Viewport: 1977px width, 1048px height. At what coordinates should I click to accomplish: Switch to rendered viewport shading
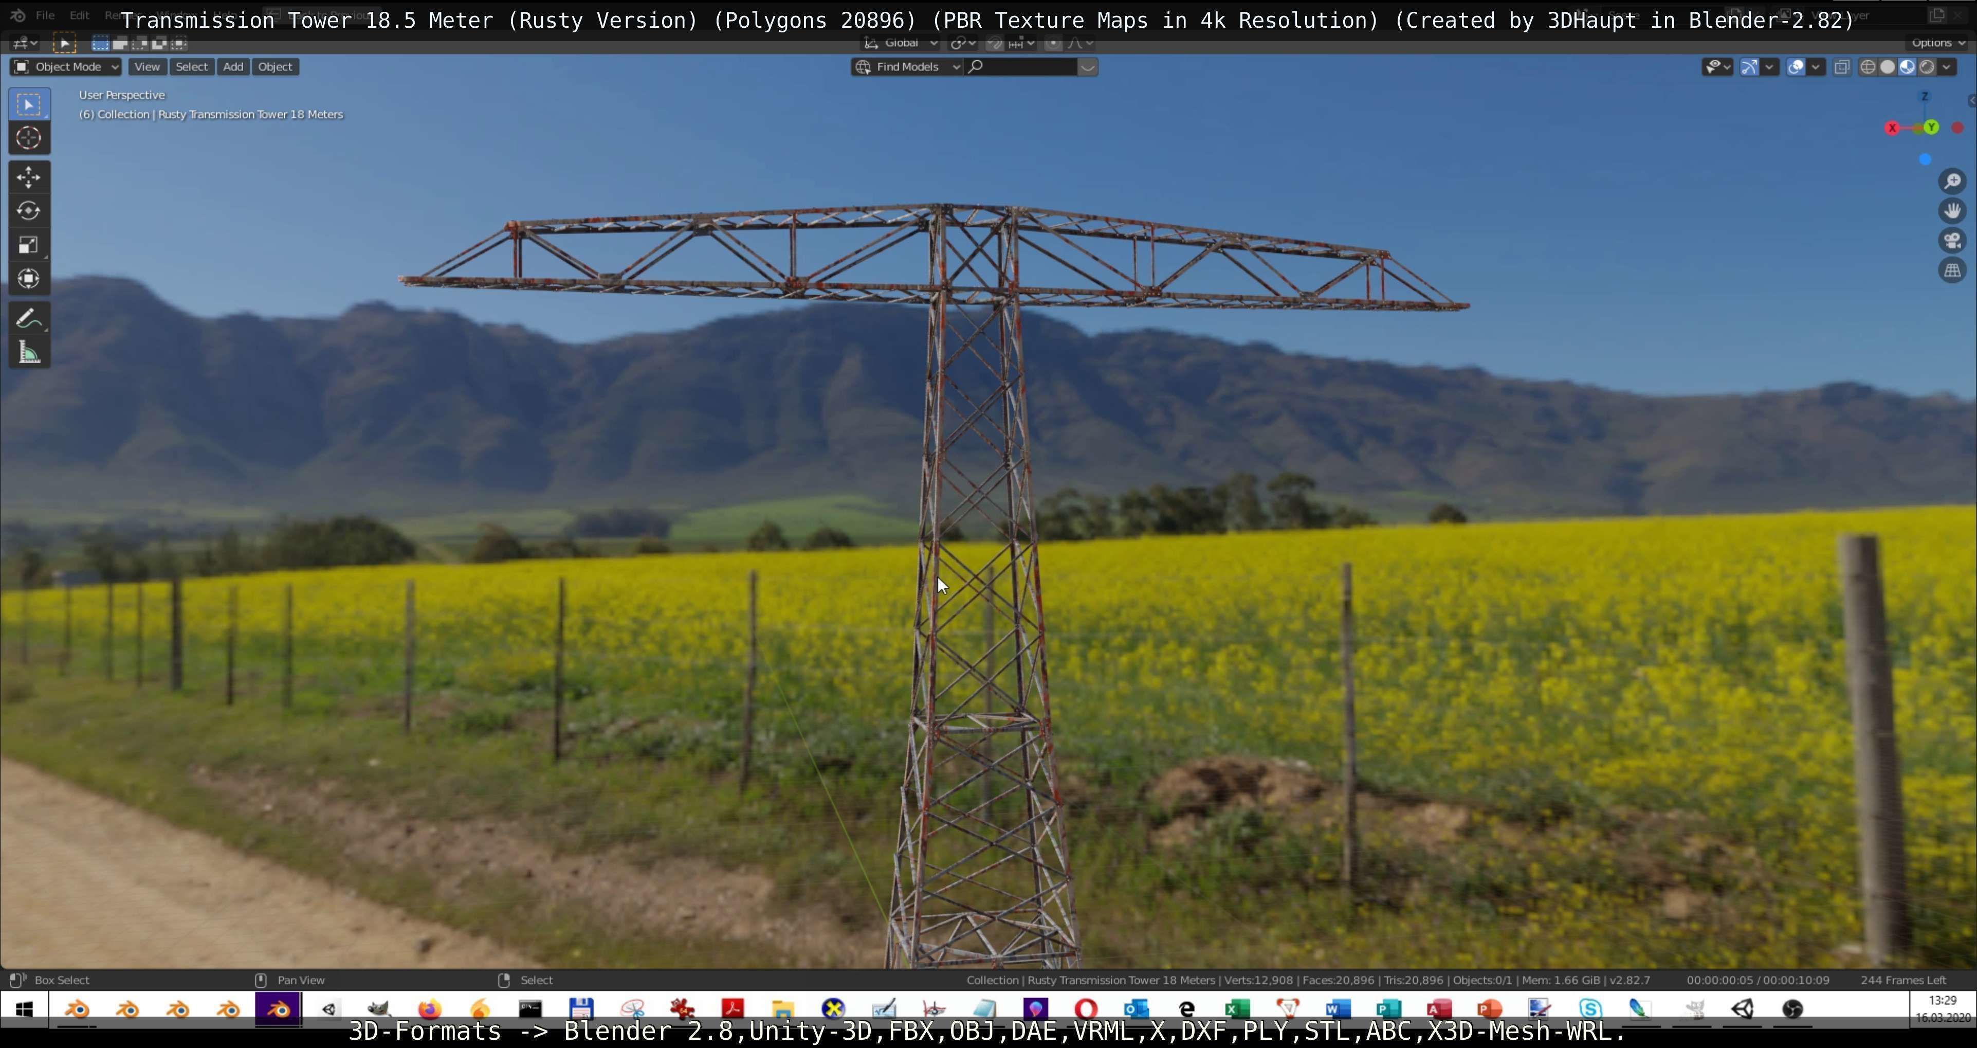coord(1926,67)
